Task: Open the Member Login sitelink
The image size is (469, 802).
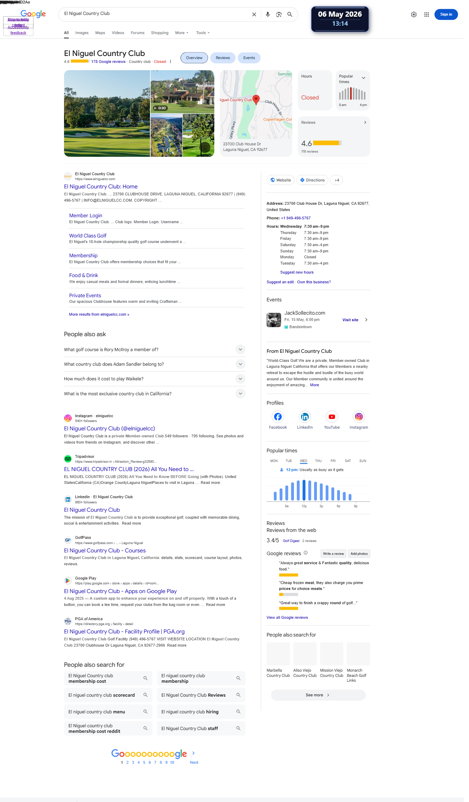Action: 86,216
